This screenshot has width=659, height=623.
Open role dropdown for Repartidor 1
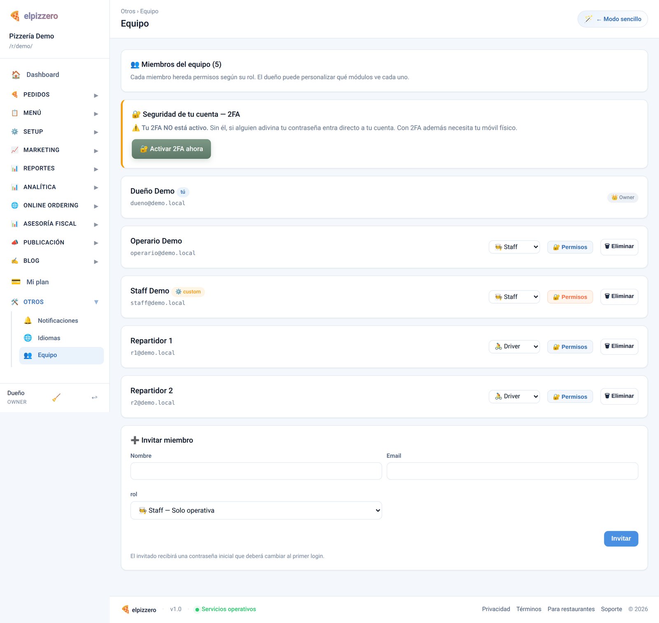[x=514, y=347]
